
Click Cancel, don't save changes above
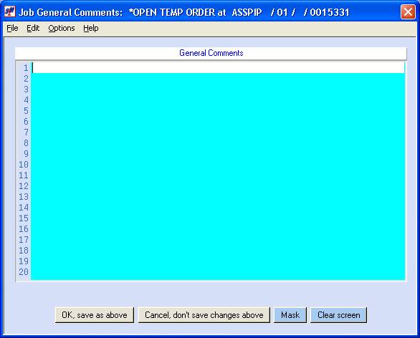(204, 315)
